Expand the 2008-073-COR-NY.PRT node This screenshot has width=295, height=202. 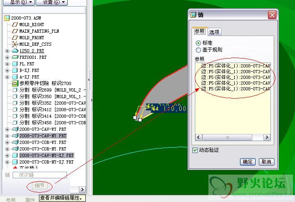pos(7,149)
